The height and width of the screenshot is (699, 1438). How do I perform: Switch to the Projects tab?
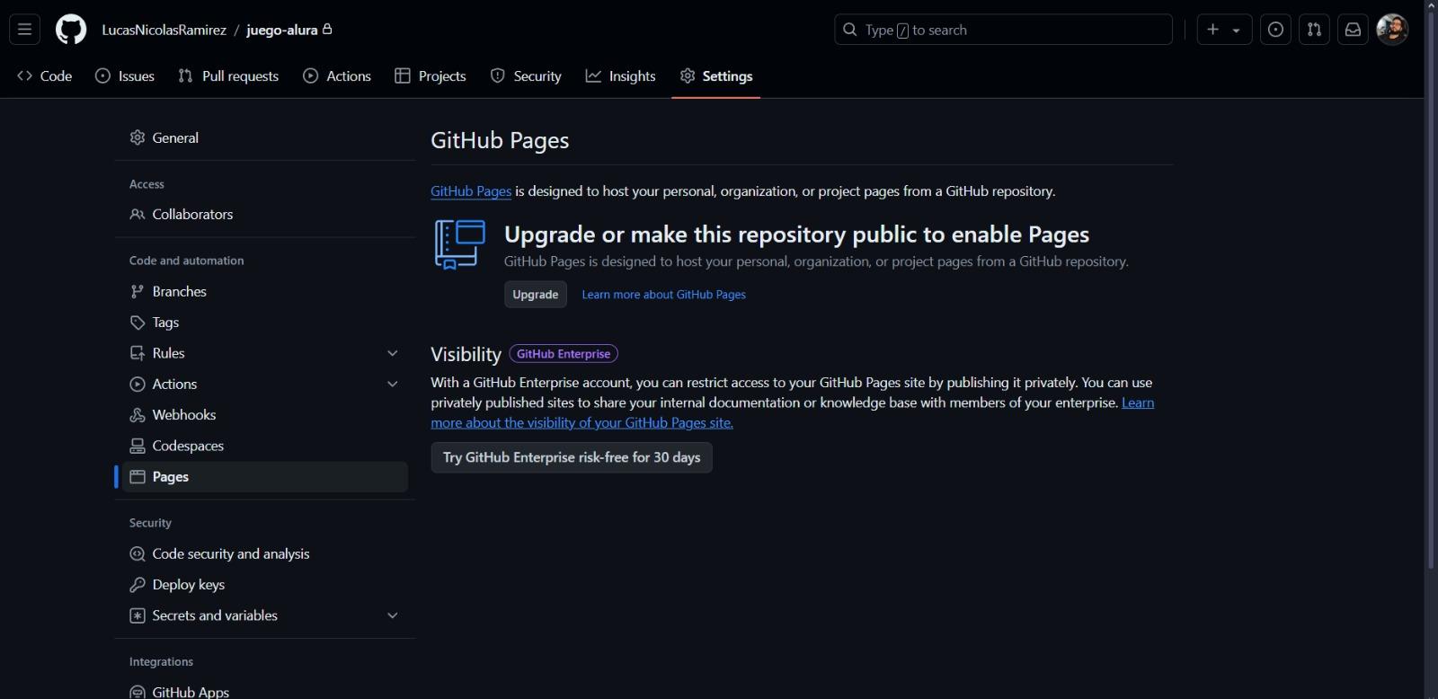click(431, 76)
